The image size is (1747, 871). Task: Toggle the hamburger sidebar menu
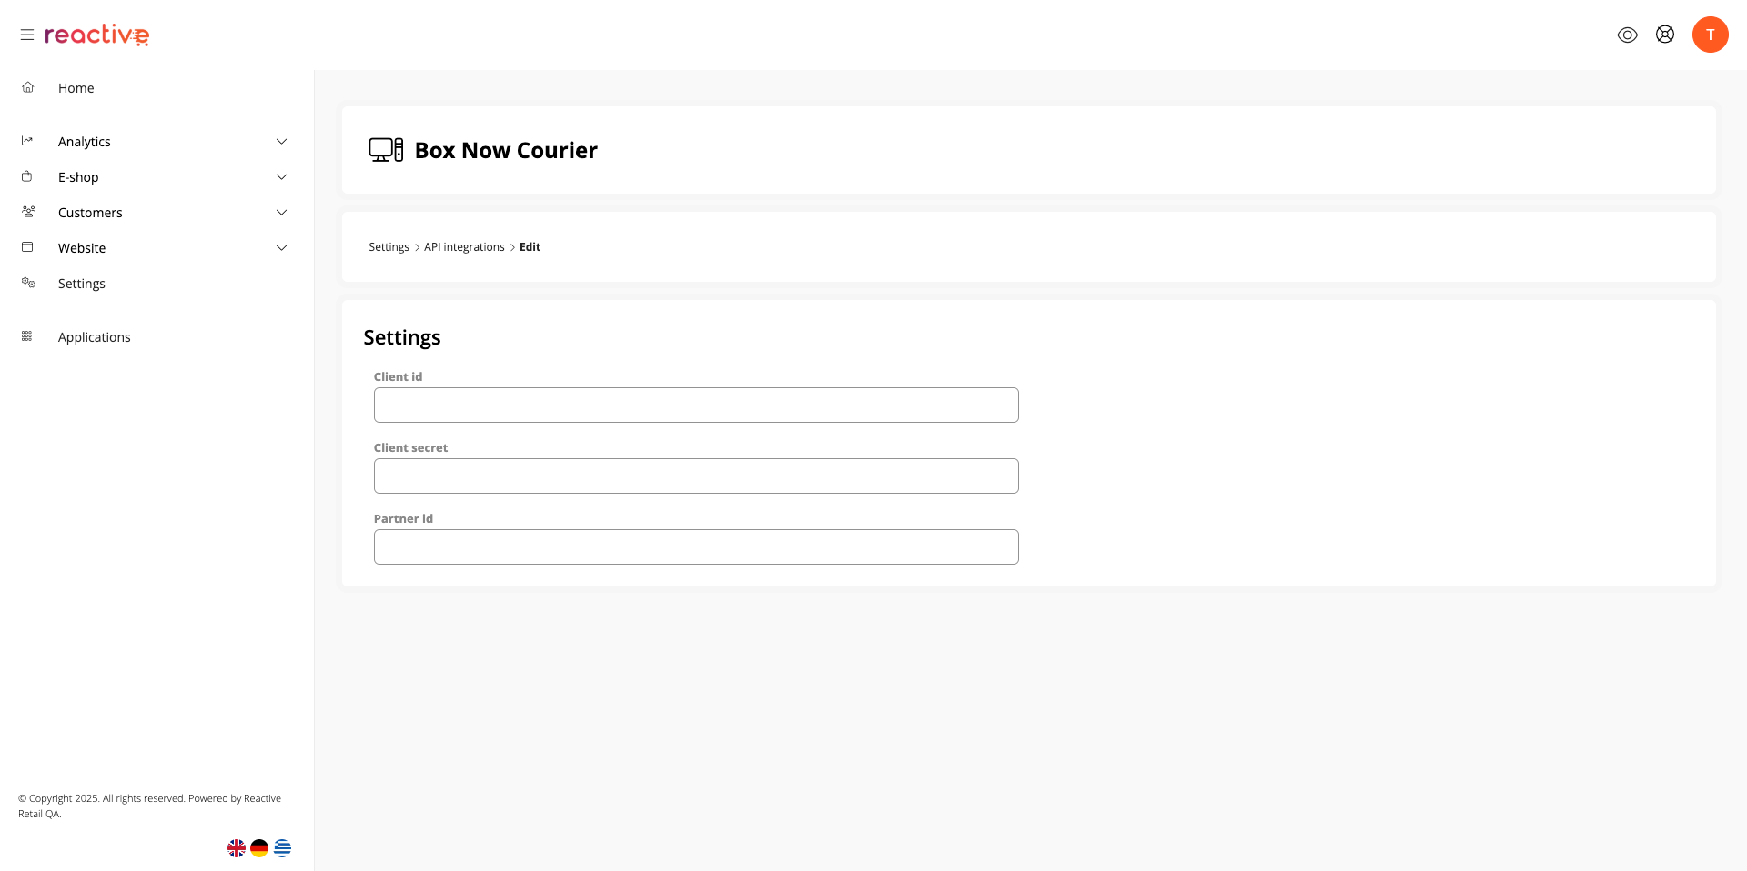pyautogui.click(x=27, y=35)
